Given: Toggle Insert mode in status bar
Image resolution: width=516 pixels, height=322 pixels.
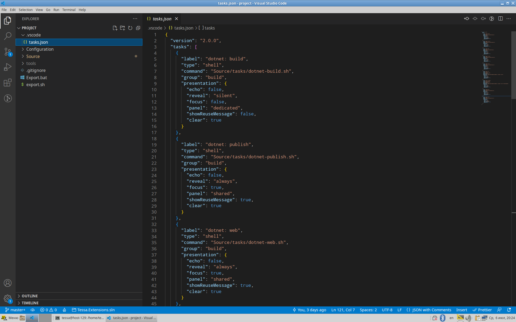Looking at the screenshot, I should [x=461, y=310].
